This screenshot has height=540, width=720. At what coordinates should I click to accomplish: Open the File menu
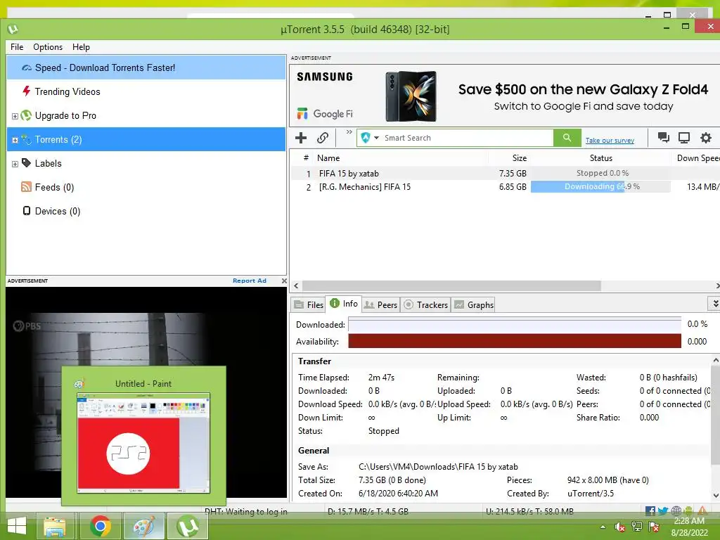17,47
